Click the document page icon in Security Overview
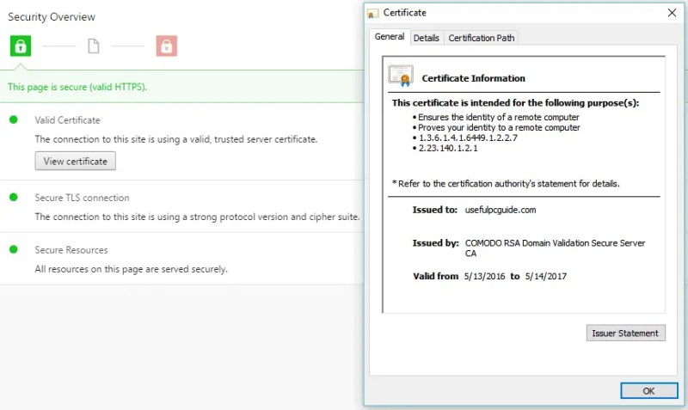The image size is (688, 410). pyautogui.click(x=94, y=46)
